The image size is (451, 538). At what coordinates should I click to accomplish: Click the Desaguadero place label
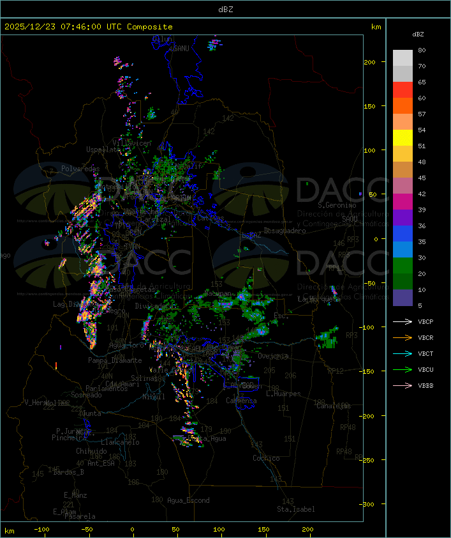(285, 231)
